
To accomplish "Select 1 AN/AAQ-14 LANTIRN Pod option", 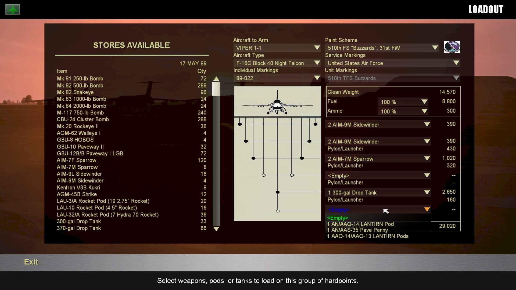I will (x=360, y=224).
